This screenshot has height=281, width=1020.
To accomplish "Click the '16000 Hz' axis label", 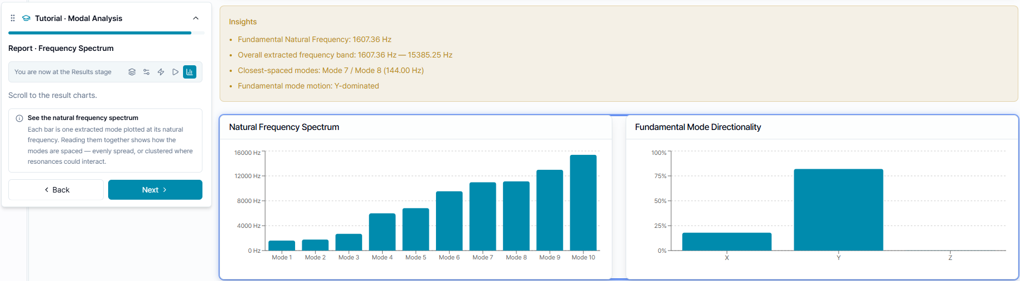I will (247, 153).
